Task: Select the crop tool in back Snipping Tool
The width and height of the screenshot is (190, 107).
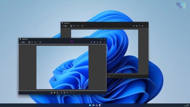Action: click(x=110, y=76)
